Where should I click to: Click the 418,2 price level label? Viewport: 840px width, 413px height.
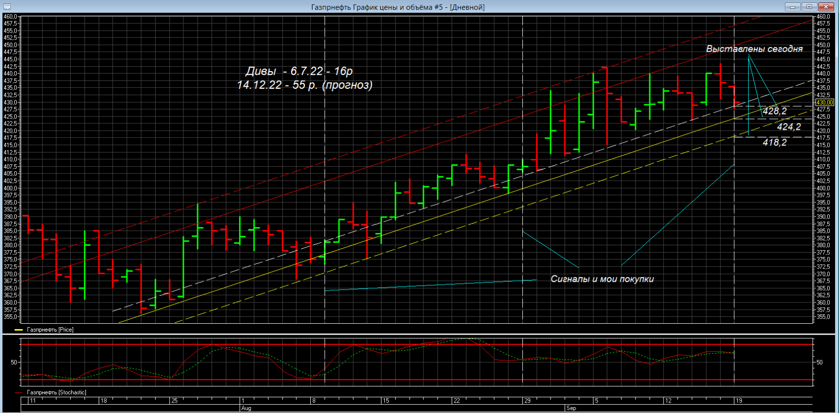point(774,142)
